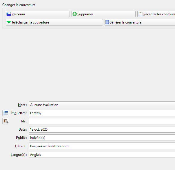Click the 'Date :' label
The height and width of the screenshot is (170, 175).
[x=23, y=129]
